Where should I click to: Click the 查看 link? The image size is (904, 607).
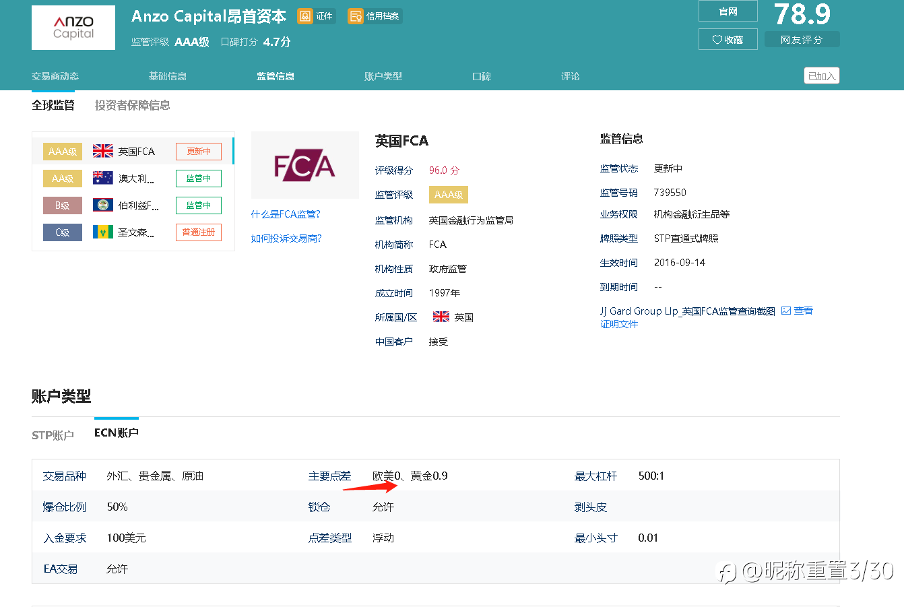click(x=804, y=311)
